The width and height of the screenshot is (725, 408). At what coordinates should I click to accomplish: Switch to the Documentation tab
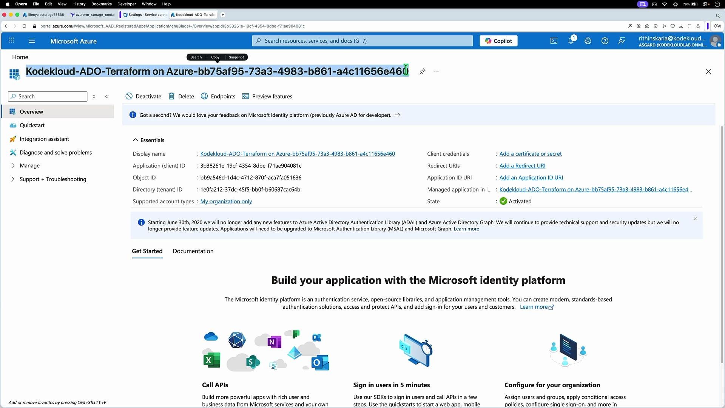(193, 251)
